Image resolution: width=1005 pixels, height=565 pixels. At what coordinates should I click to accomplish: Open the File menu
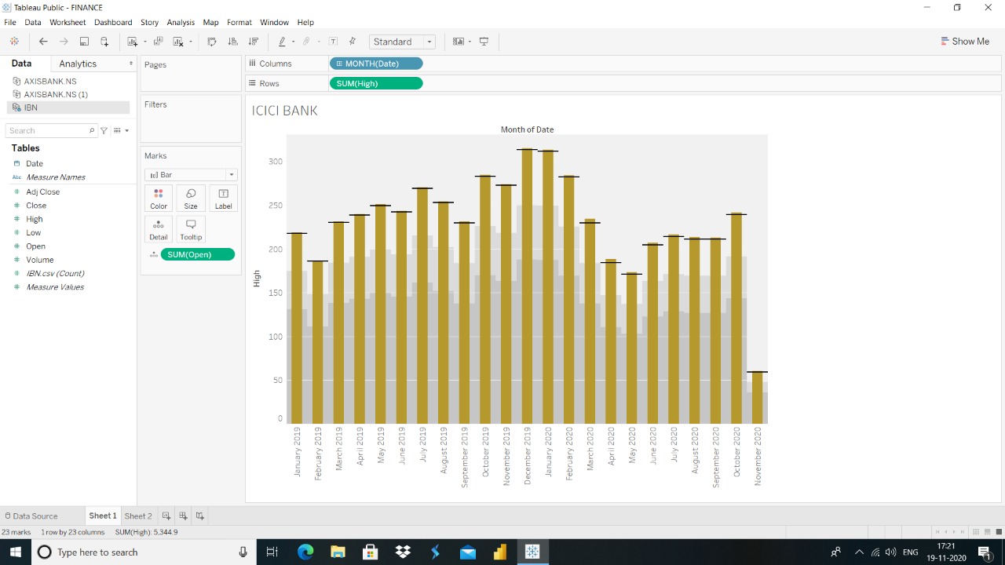coord(10,22)
